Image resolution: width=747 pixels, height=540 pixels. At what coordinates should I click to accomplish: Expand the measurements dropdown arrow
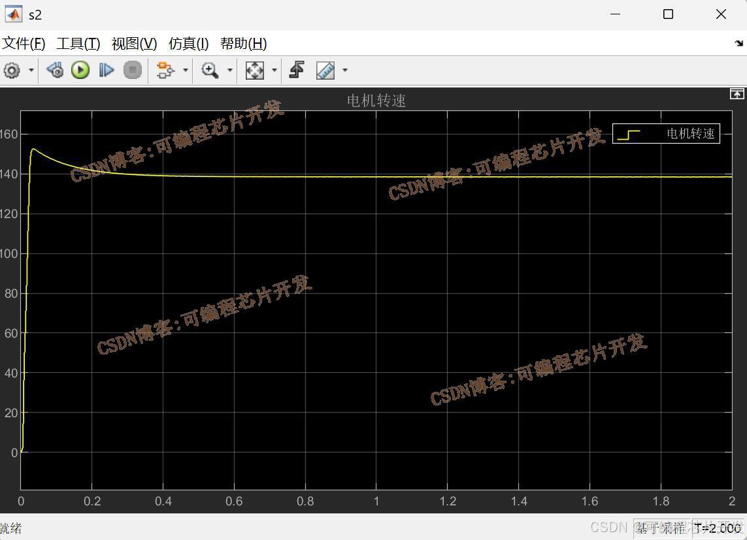[345, 71]
